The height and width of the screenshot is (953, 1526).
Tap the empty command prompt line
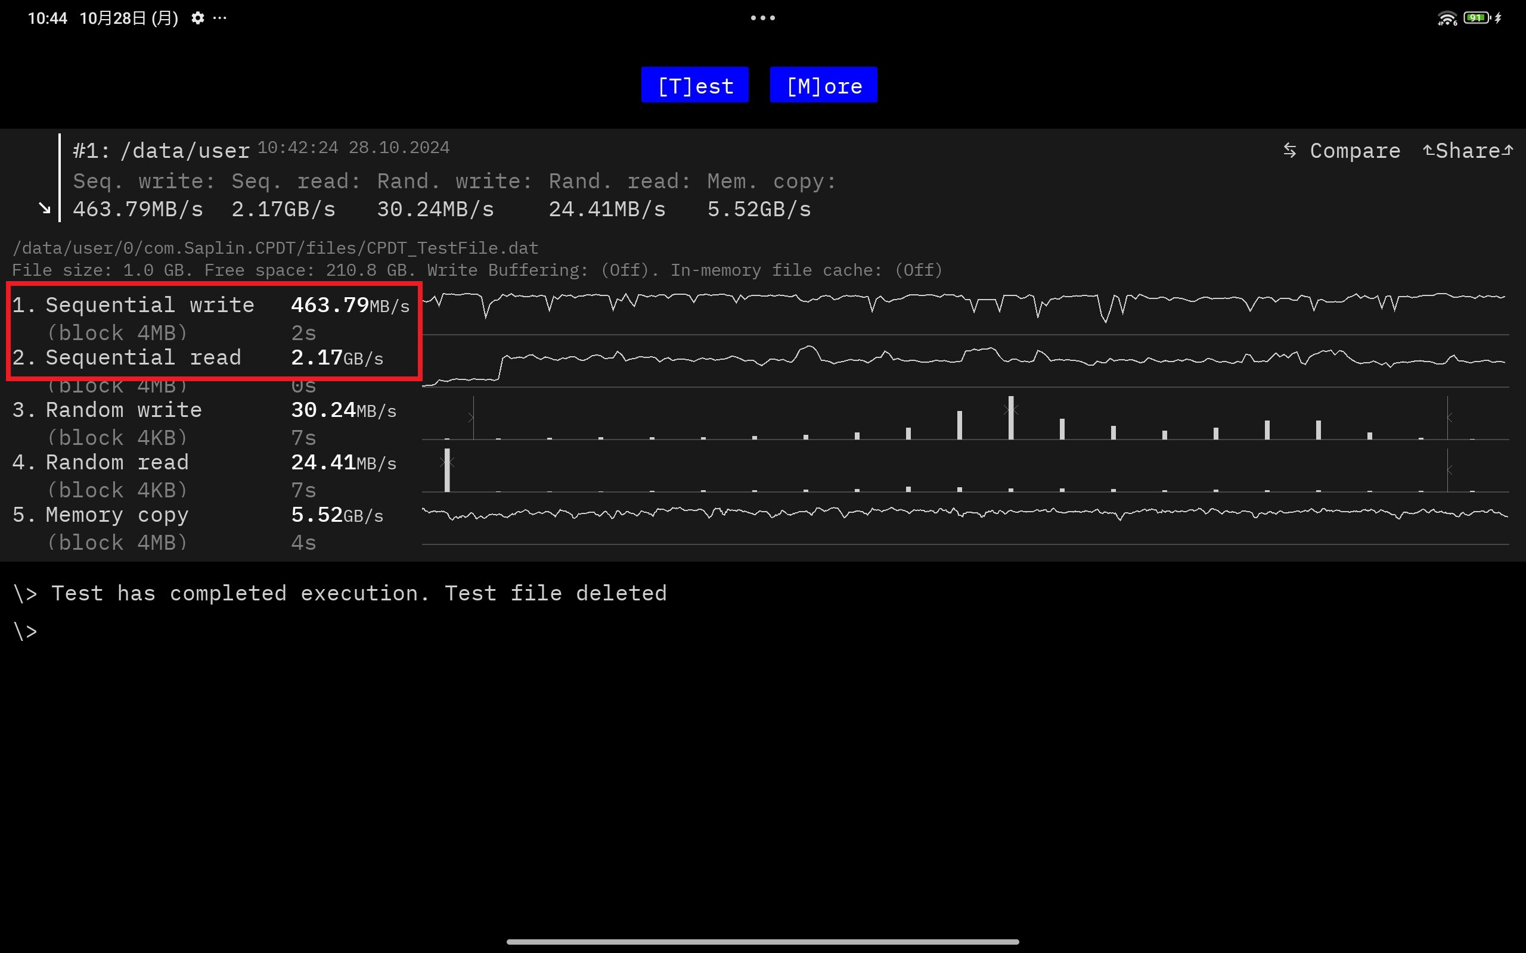tap(25, 631)
